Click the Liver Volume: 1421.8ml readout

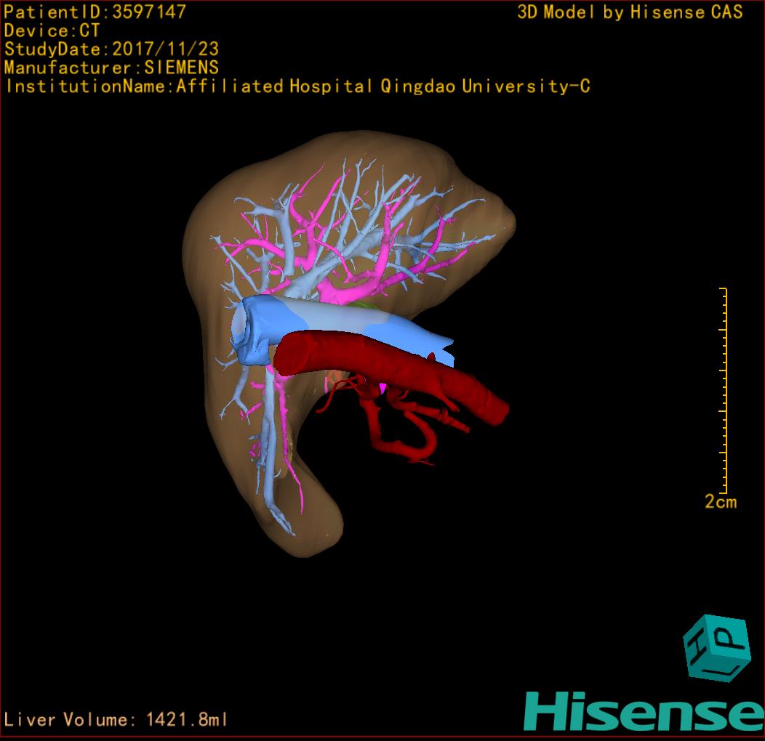tap(115, 719)
